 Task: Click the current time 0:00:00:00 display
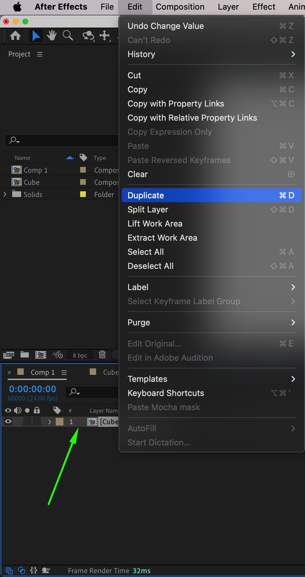point(33,389)
